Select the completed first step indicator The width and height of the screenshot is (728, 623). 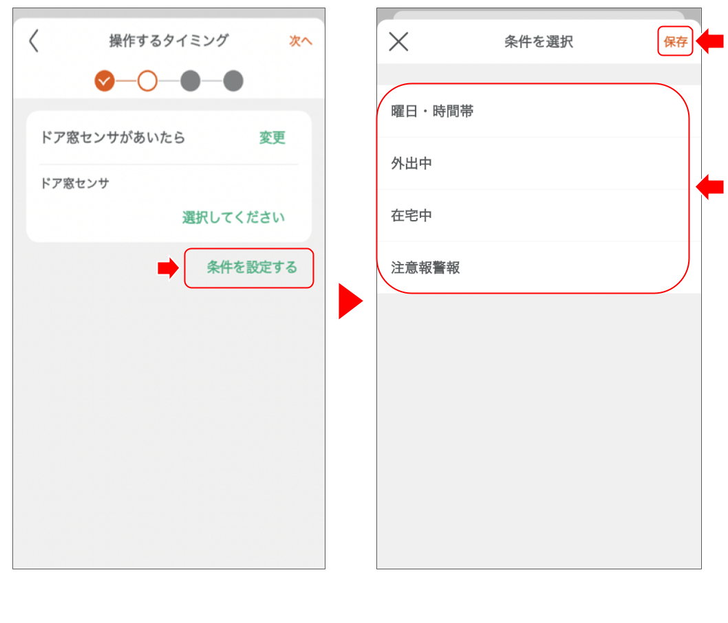coord(104,80)
